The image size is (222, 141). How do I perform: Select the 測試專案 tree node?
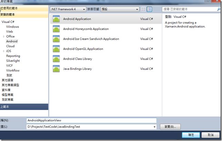(7, 100)
